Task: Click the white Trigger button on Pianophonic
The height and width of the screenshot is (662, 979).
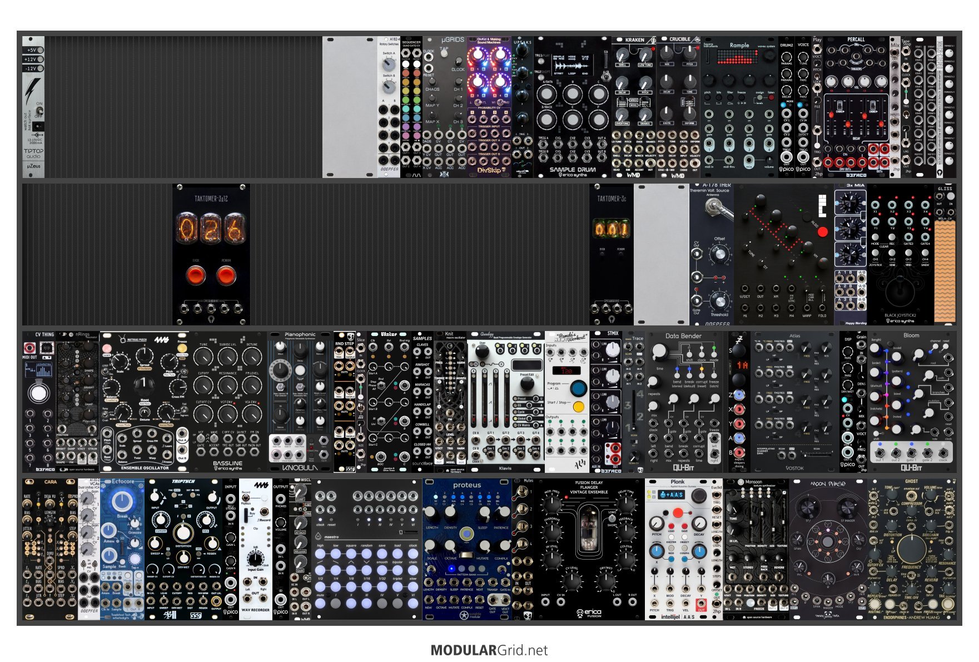Action: point(300,369)
